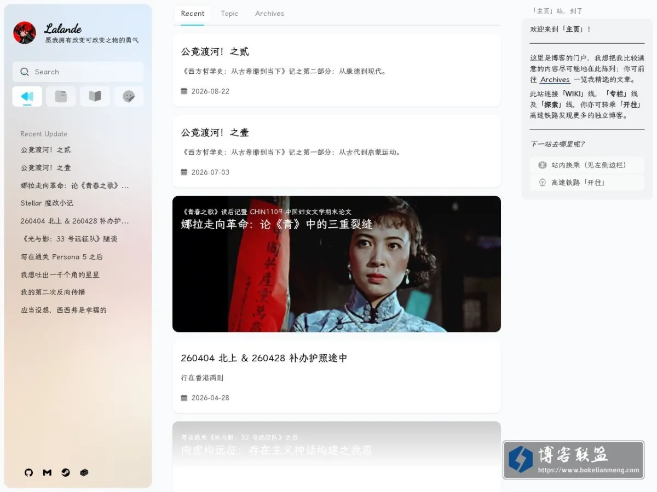Switch to the Topic tab
This screenshot has width=657, height=492.
tap(229, 14)
